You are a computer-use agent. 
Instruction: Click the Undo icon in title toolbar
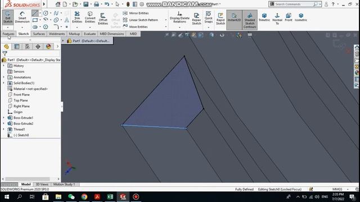click(x=107, y=4)
